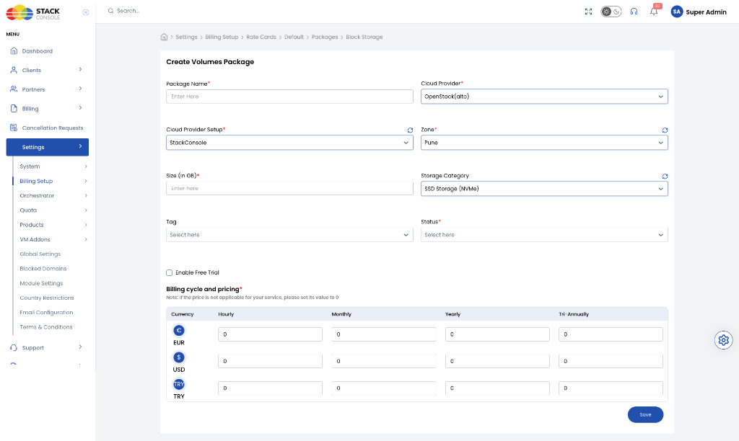The height and width of the screenshot is (441, 739).
Task: Go to Settings breadcrumb link
Action: pyautogui.click(x=187, y=37)
